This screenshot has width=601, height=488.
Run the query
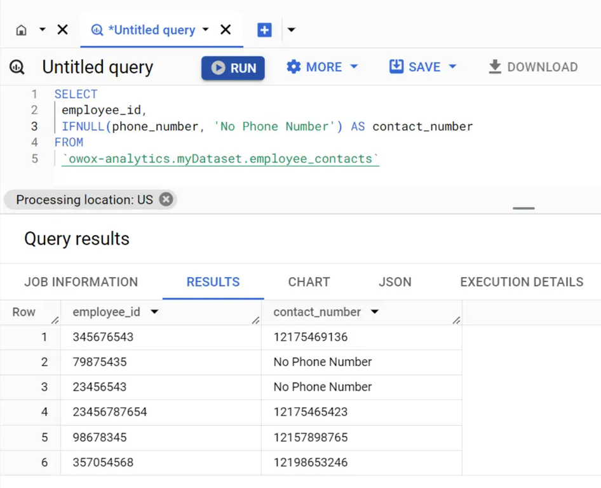pos(233,68)
